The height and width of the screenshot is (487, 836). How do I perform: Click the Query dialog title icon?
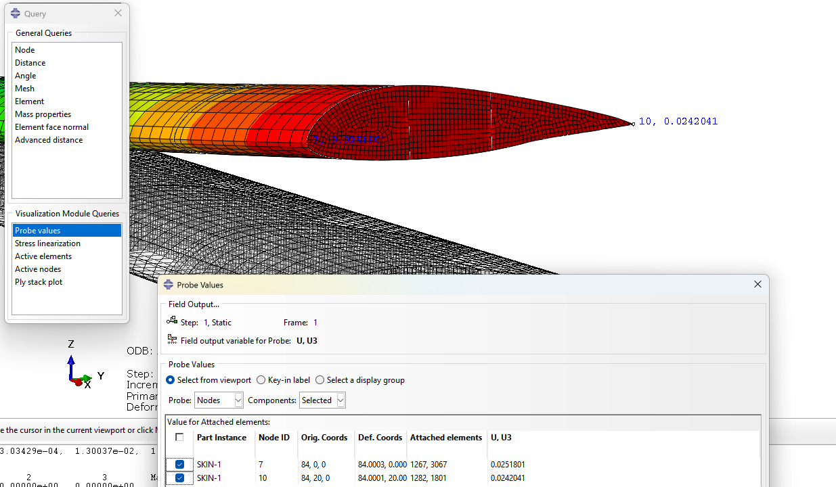click(x=16, y=14)
